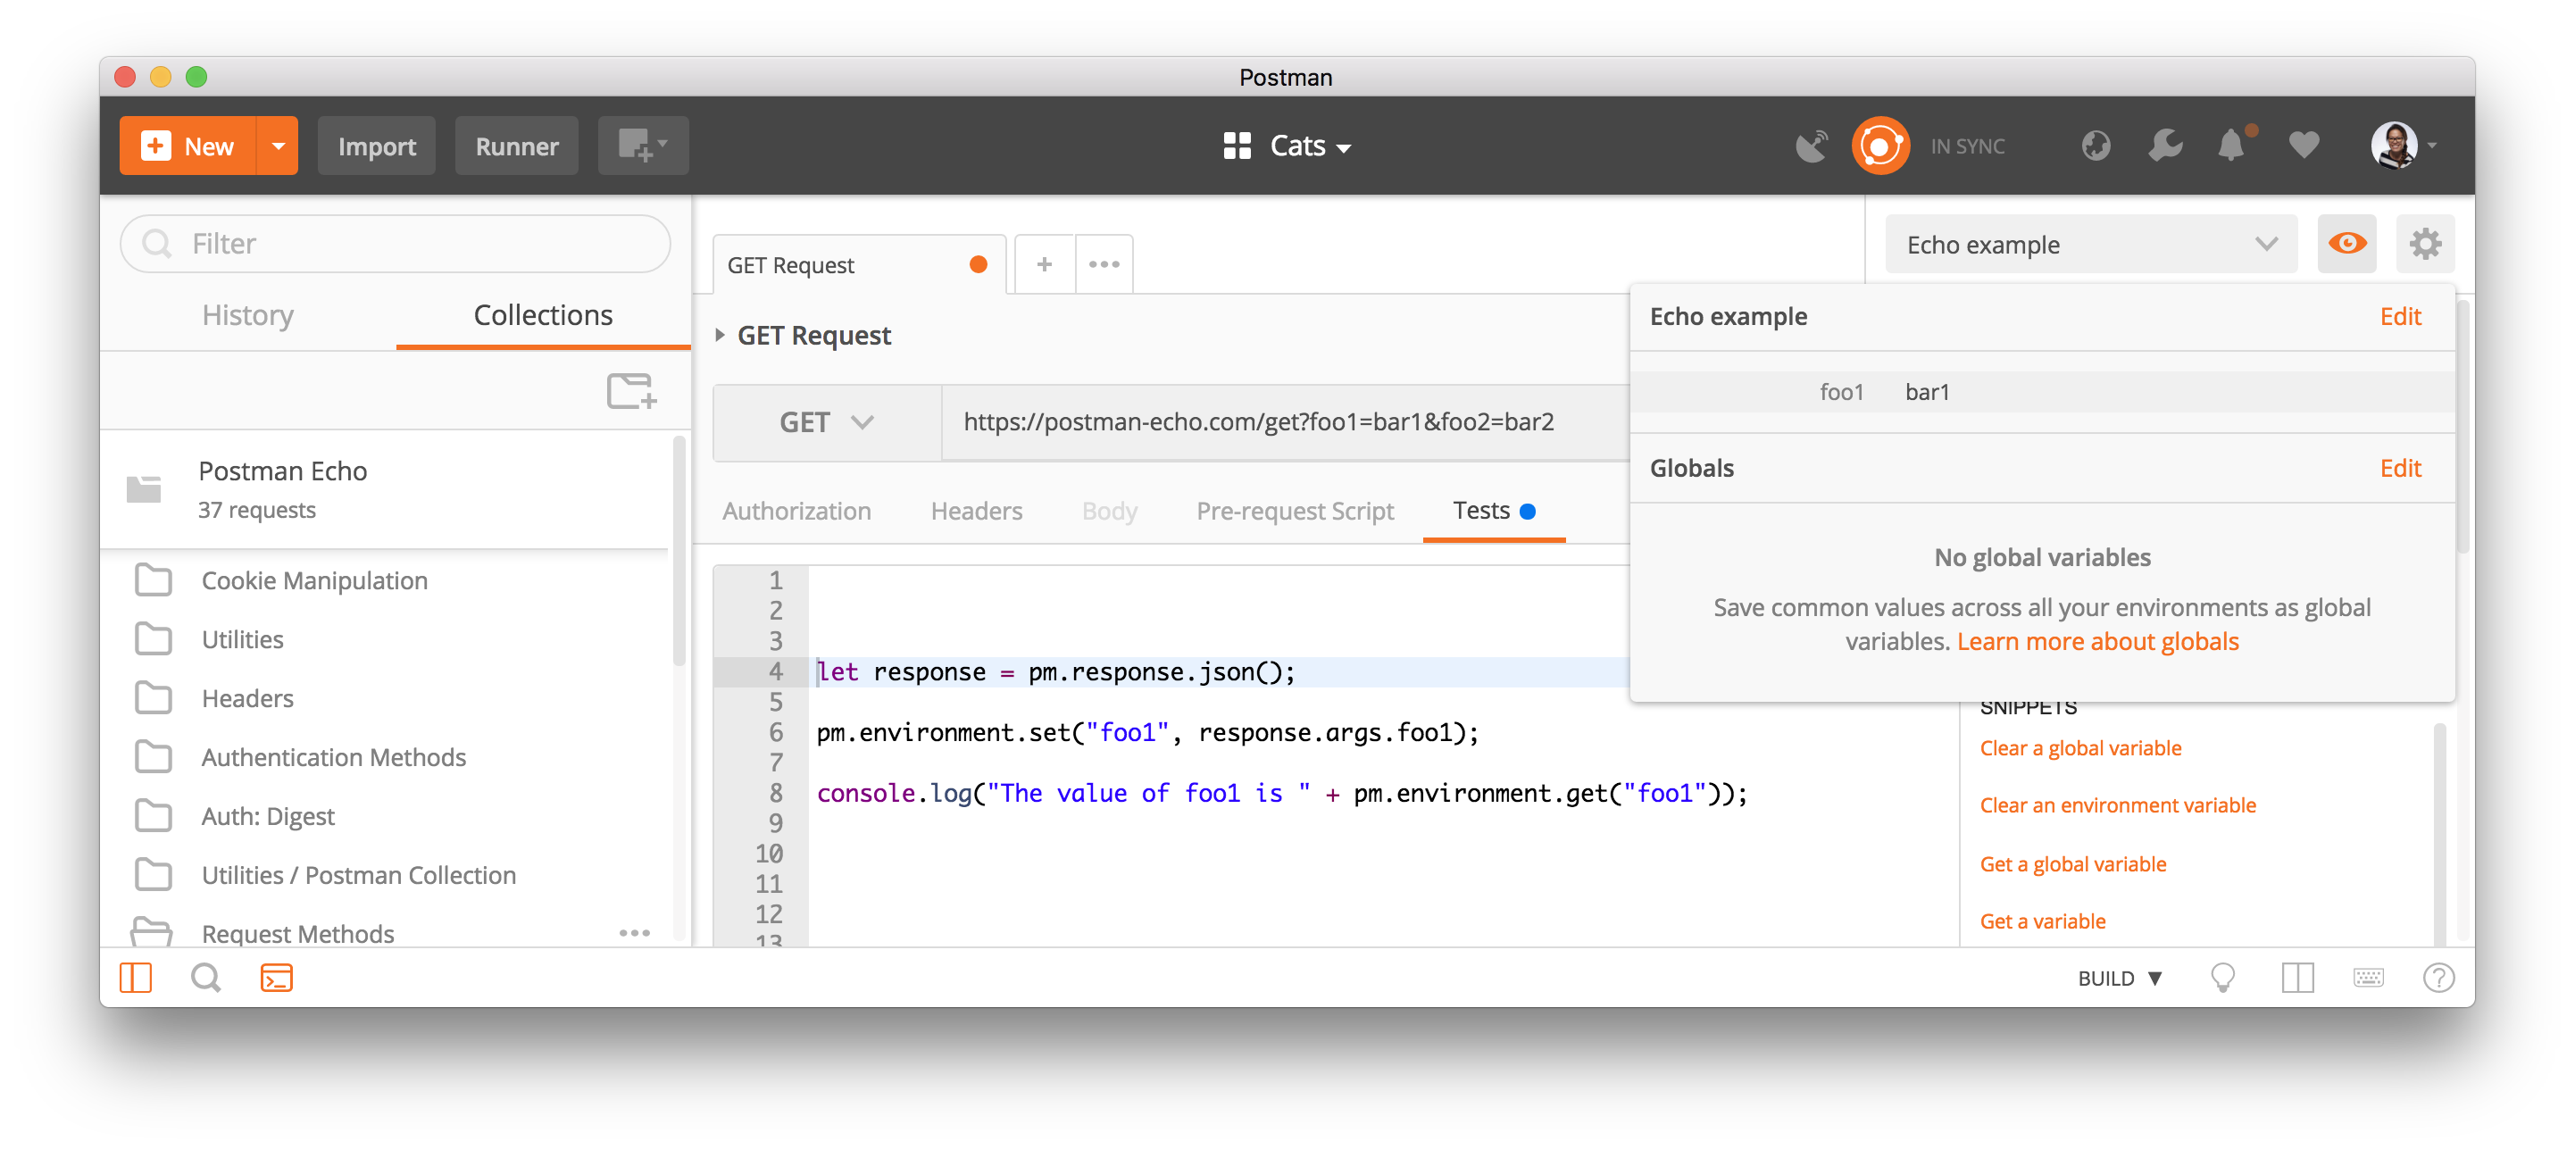Add a new request tab
The image size is (2575, 1150).
1044,265
